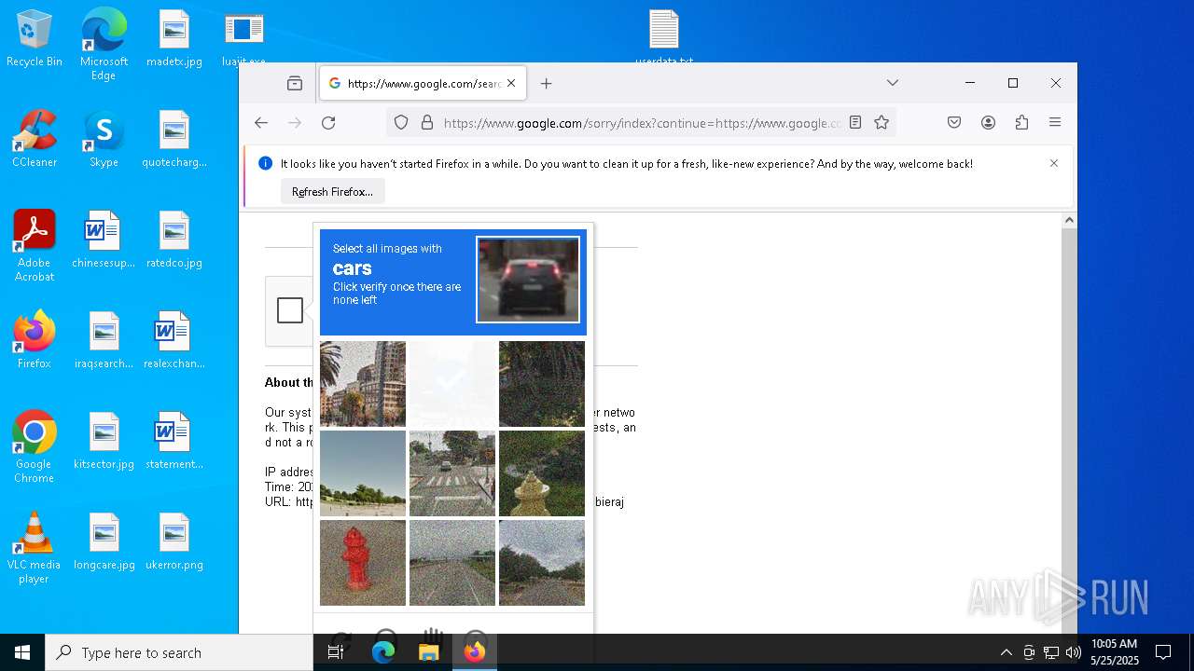Select the Google search tab
Screen dimensions: 1194x671
click(423, 83)
